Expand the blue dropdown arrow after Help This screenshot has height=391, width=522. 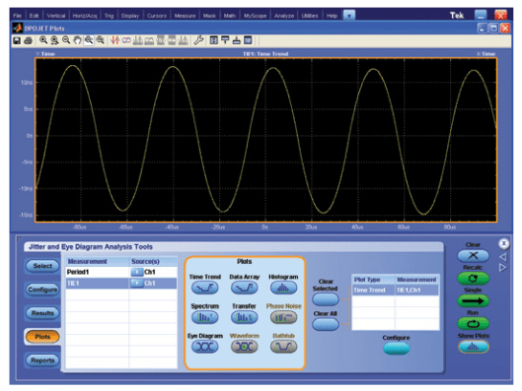click(349, 16)
